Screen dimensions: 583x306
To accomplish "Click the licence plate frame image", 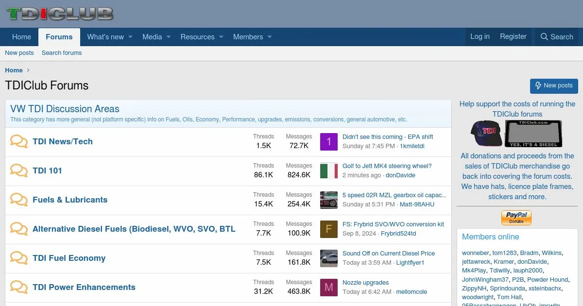I will (x=533, y=134).
